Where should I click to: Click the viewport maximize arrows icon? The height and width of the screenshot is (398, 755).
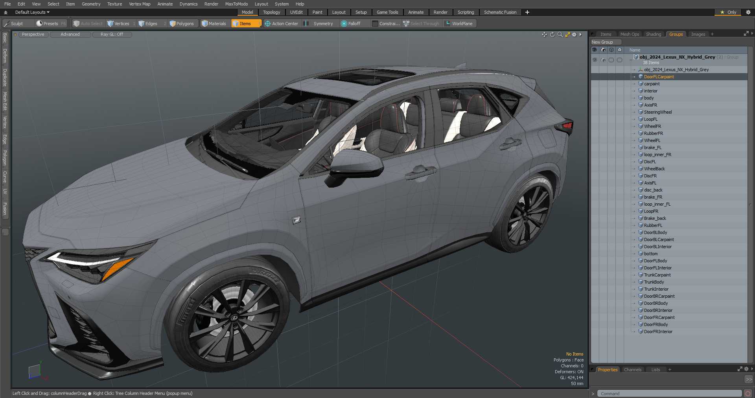pyautogui.click(x=567, y=35)
